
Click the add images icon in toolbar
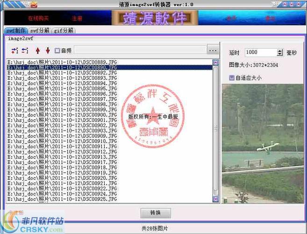point(14,50)
